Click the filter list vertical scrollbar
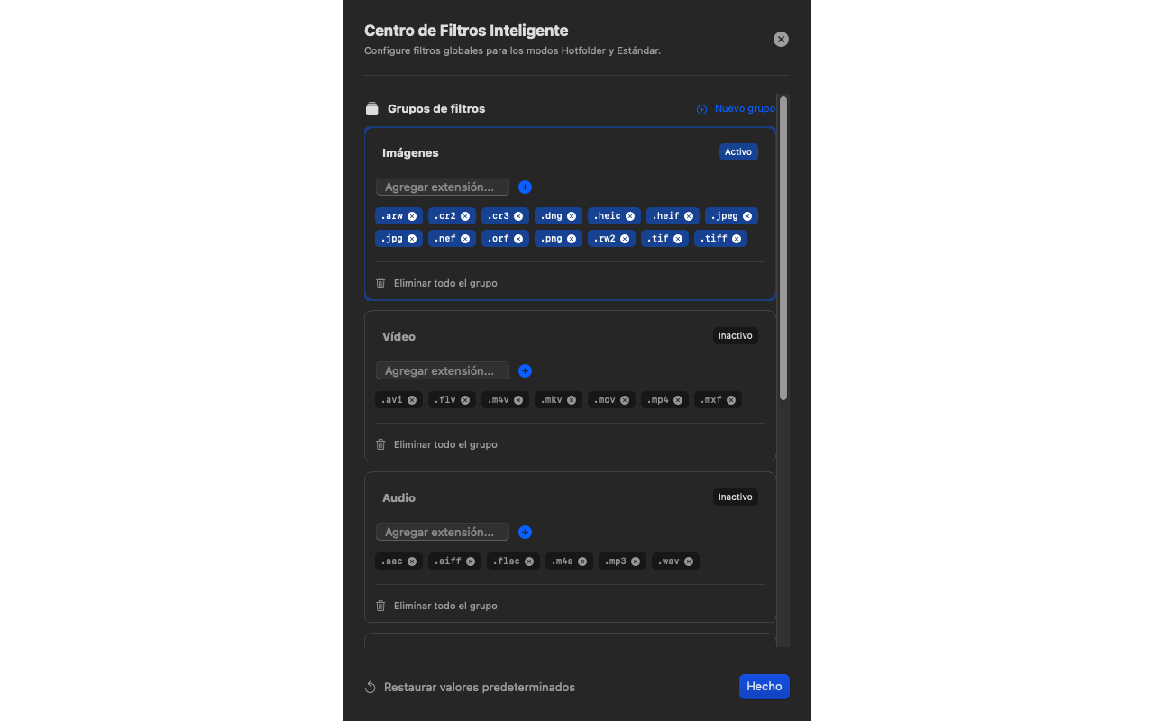The width and height of the screenshot is (1154, 721). coord(783,248)
